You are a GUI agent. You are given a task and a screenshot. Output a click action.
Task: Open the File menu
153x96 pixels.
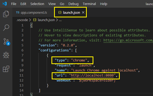pos(14,4)
